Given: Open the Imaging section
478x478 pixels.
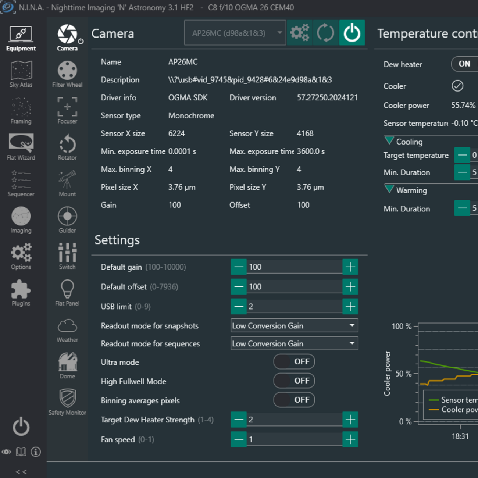Looking at the screenshot, I should coord(21,220).
